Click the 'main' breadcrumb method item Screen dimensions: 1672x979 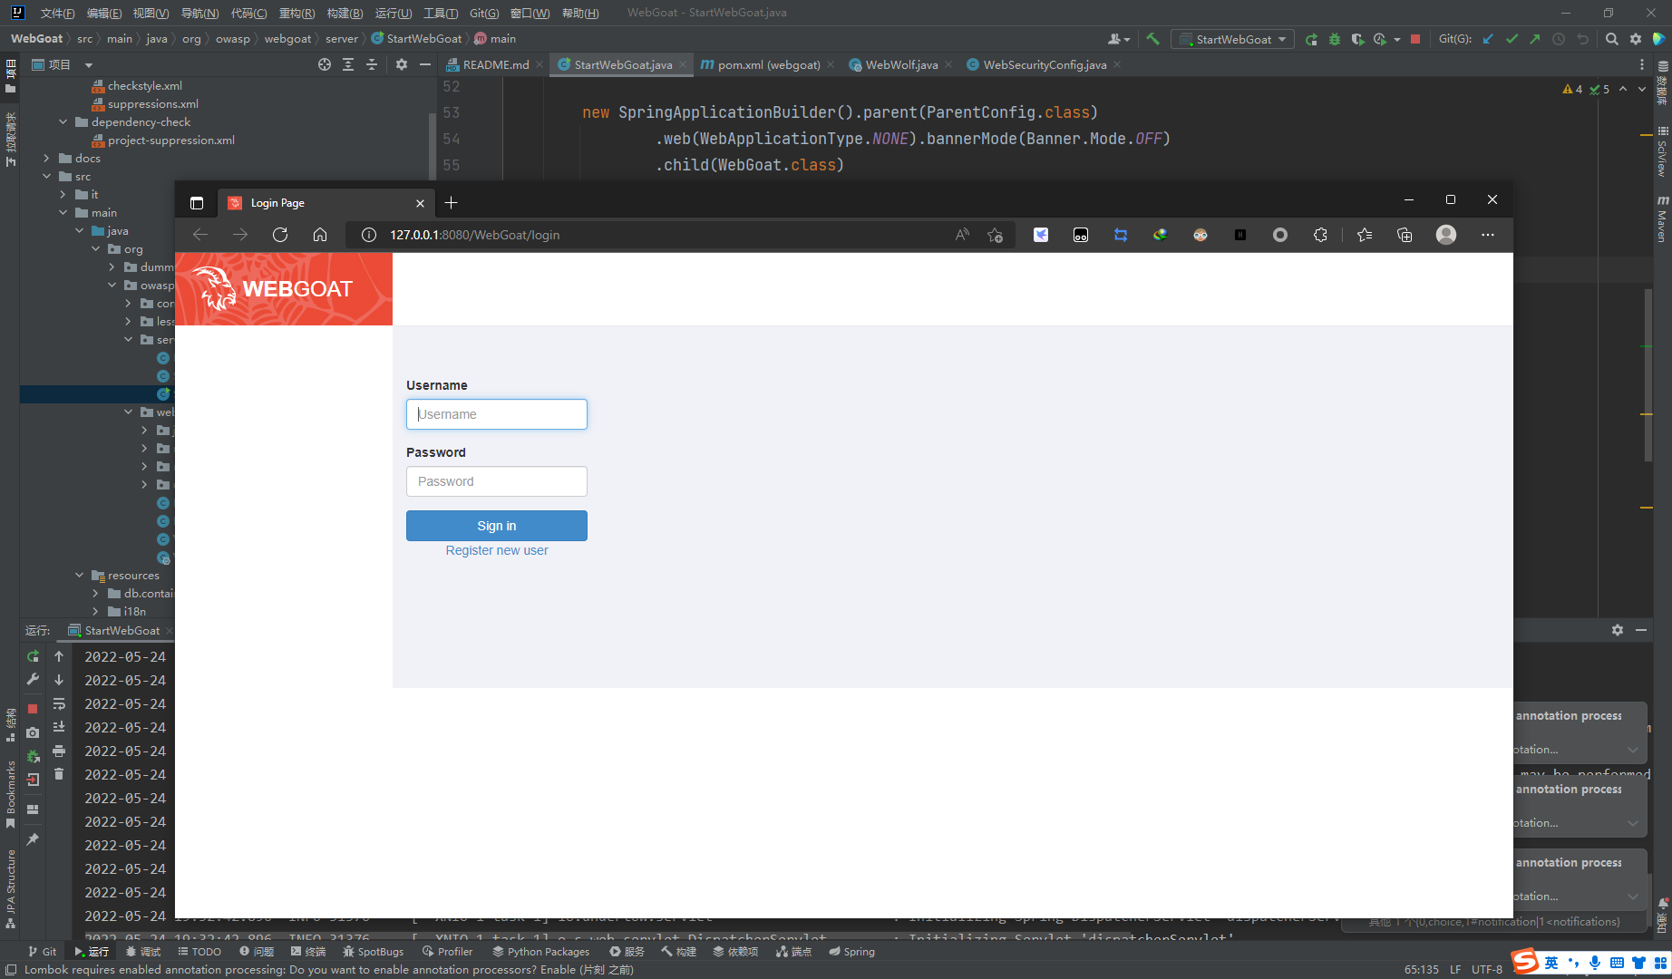pyautogui.click(x=495, y=39)
